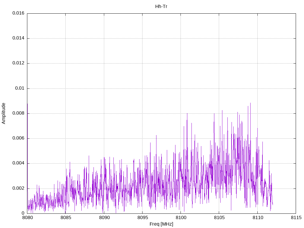Click the plot title Hh-Tr
This screenshot has height=228, width=304.
click(x=161, y=6)
